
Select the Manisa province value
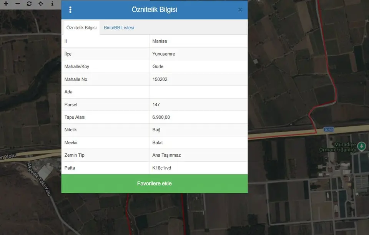coord(160,41)
